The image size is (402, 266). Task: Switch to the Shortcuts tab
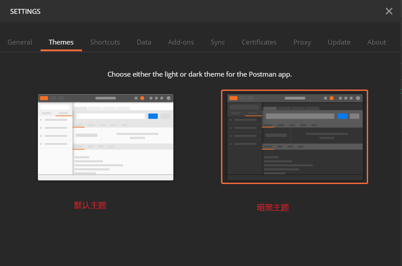click(x=105, y=42)
